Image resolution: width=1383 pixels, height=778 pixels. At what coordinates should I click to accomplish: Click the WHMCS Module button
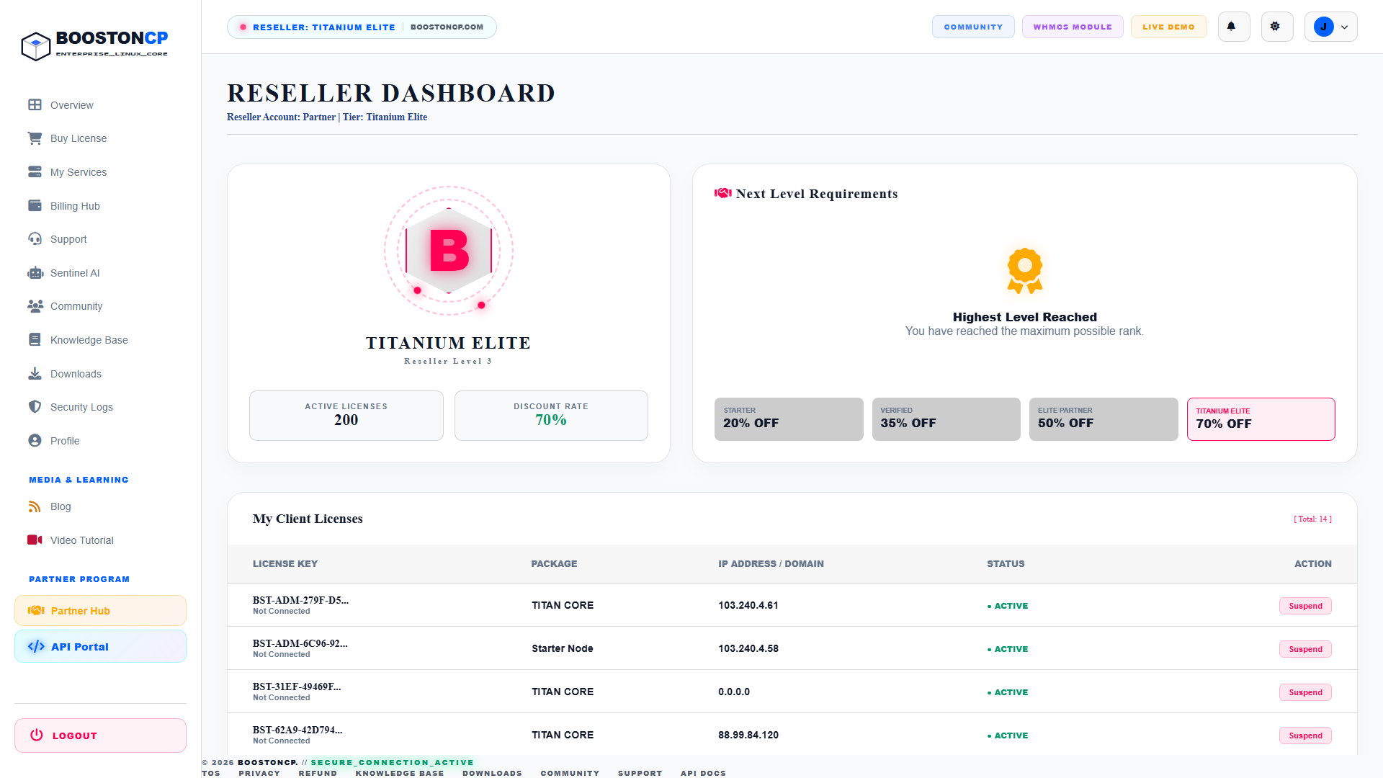(x=1072, y=27)
